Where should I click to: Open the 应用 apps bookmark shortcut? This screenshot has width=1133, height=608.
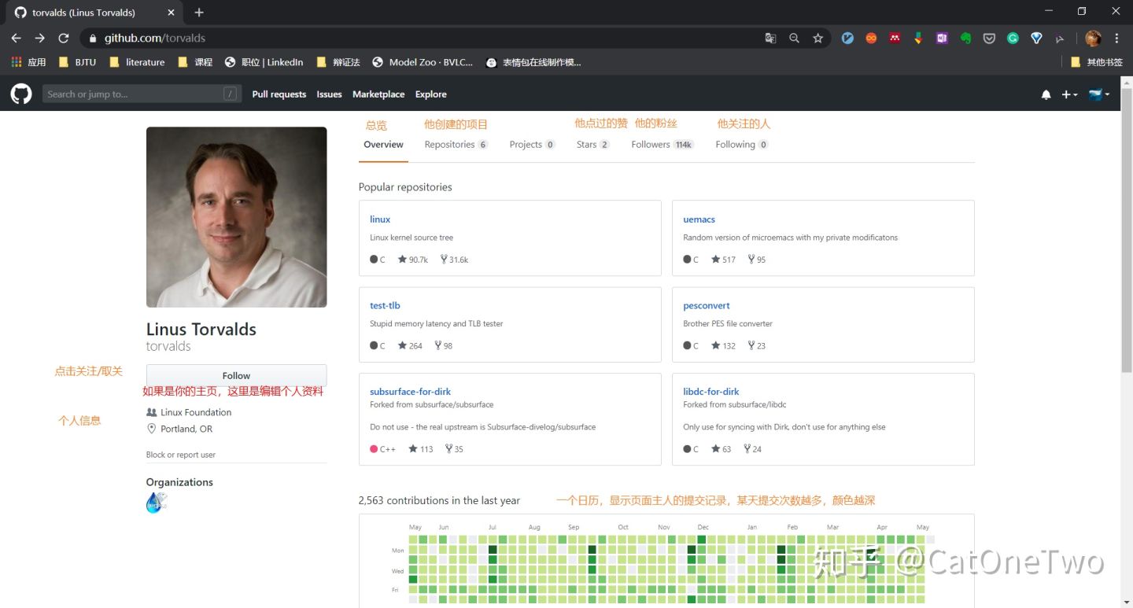pyautogui.click(x=28, y=62)
